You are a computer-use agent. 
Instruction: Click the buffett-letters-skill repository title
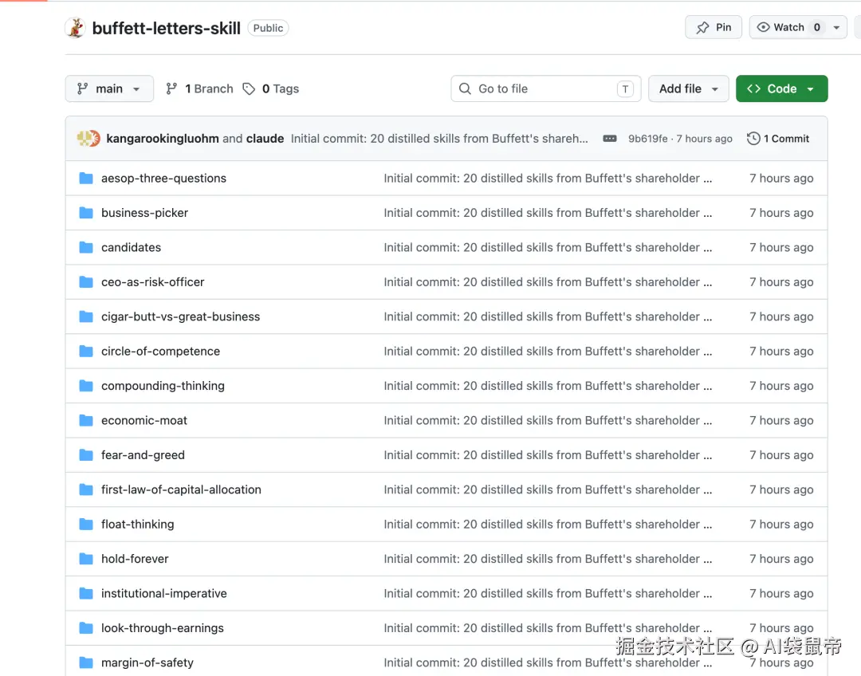coord(167,28)
